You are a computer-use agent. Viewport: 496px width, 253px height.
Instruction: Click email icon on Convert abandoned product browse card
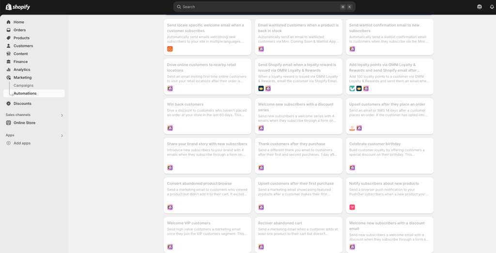[x=170, y=207]
